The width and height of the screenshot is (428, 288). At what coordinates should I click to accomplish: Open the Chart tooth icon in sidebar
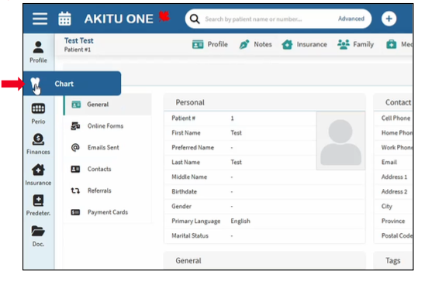(x=35, y=83)
